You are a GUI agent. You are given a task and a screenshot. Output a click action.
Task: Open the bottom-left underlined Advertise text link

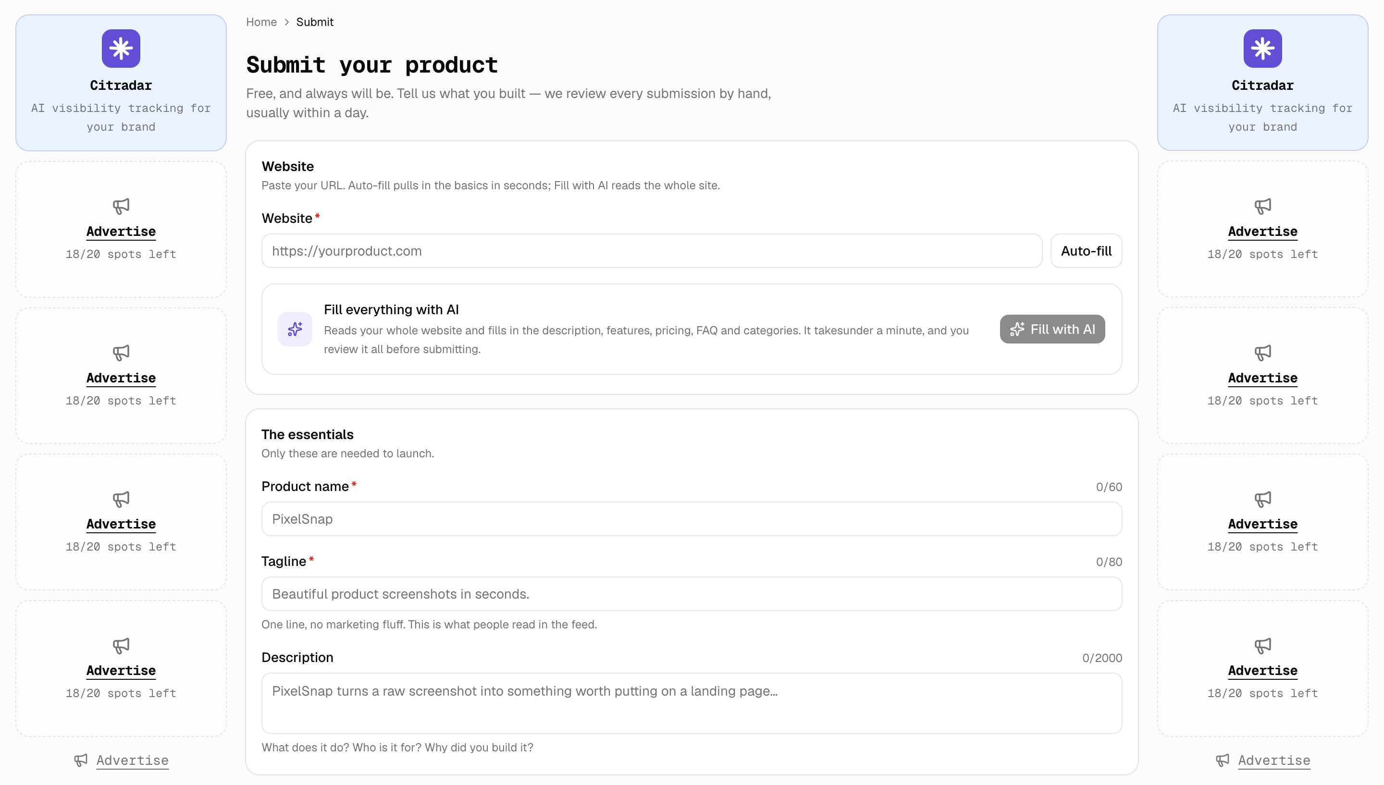[132, 760]
